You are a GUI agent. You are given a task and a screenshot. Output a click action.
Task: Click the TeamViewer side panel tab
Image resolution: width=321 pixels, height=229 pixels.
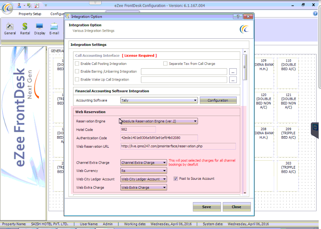(315, 130)
